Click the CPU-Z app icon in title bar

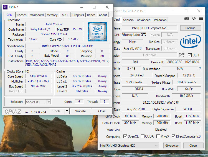pos(5,7)
